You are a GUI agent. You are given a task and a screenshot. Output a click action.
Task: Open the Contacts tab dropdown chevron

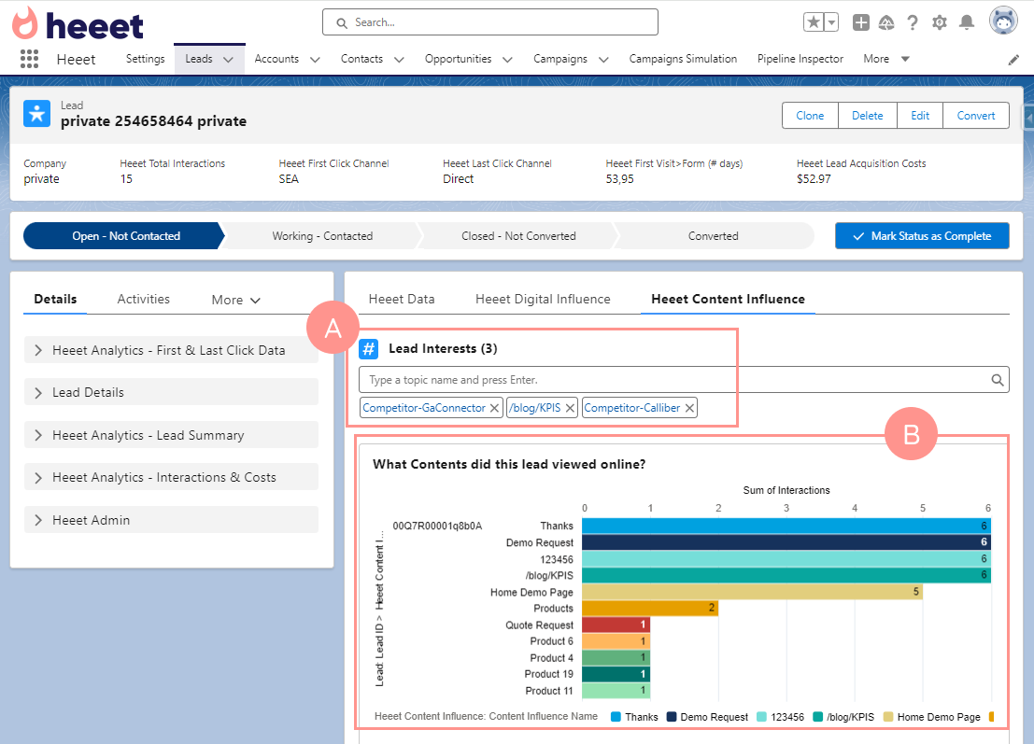click(x=399, y=60)
